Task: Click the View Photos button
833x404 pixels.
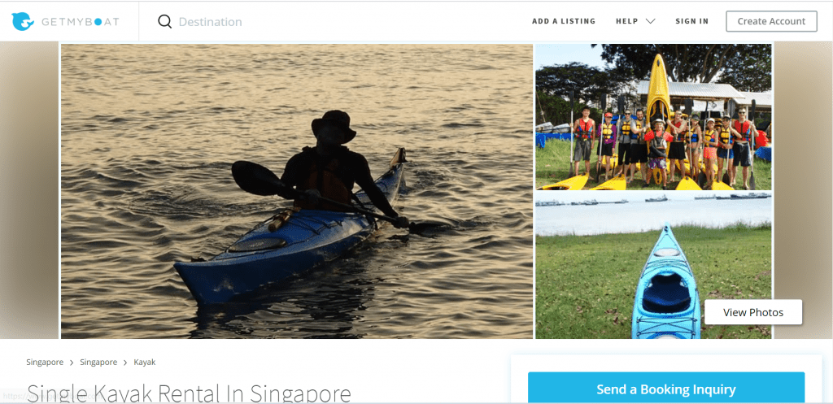Action: pyautogui.click(x=752, y=312)
